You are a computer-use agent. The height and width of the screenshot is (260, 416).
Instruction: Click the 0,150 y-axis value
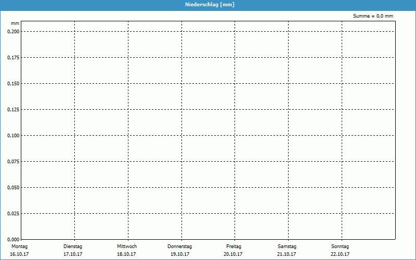tap(14, 84)
